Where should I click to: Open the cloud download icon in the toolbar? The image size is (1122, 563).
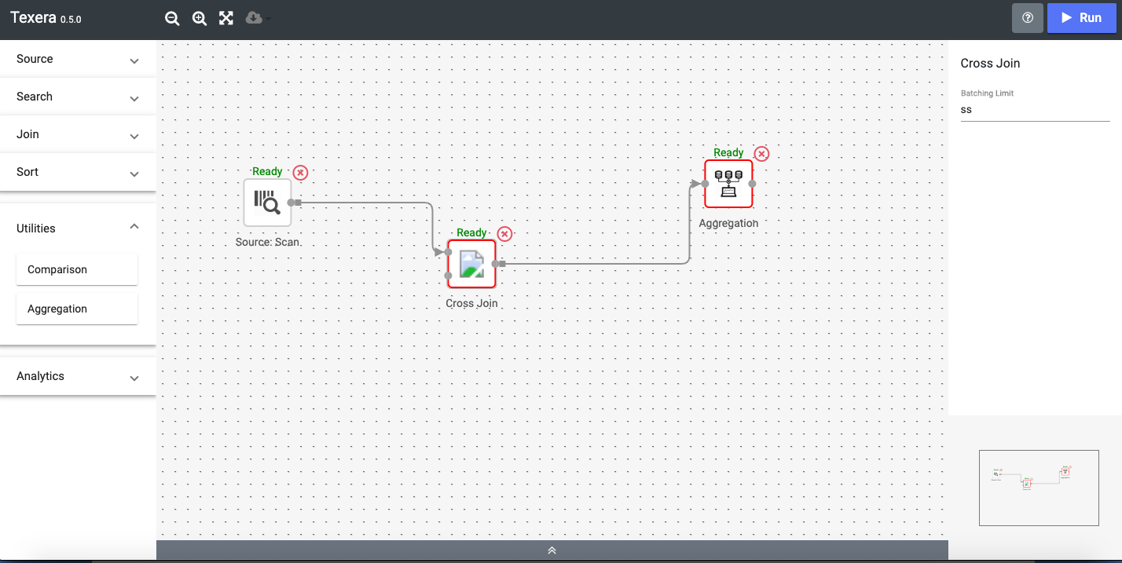coord(251,18)
